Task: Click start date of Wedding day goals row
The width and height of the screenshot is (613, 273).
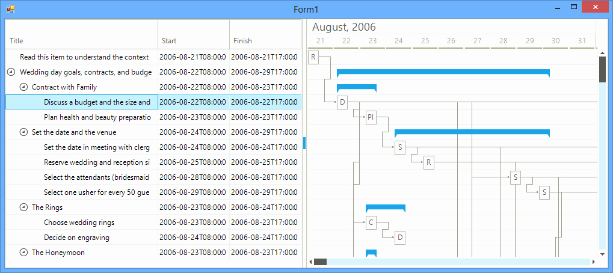Action: click(x=194, y=72)
